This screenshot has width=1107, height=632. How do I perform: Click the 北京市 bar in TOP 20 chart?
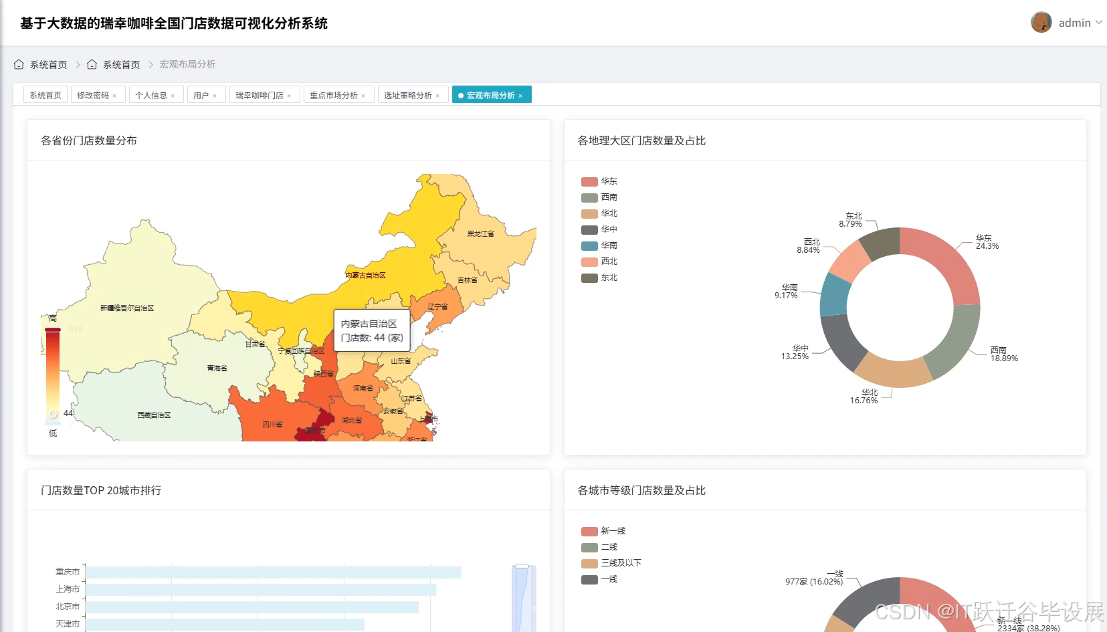pyautogui.click(x=252, y=607)
